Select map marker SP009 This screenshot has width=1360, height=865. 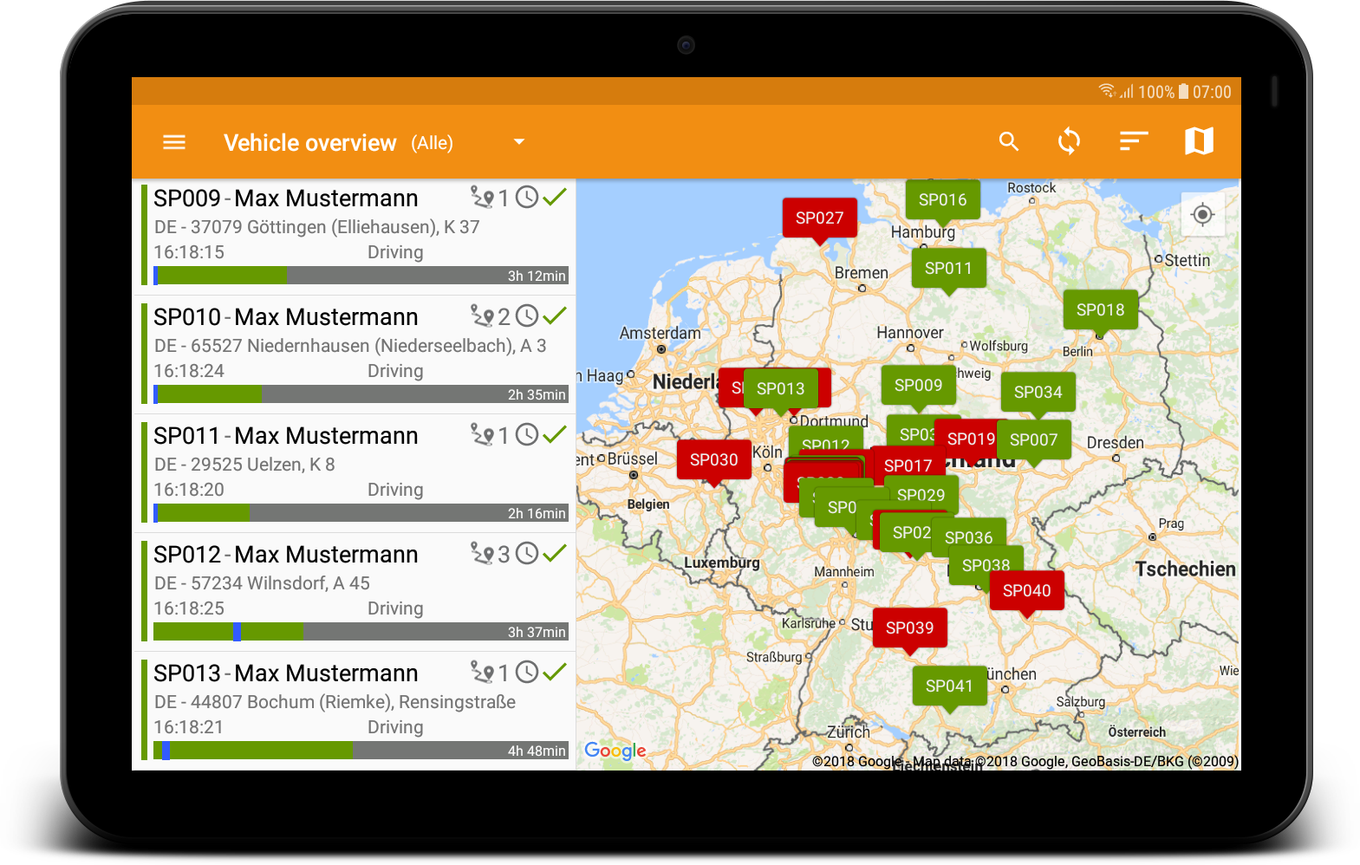click(918, 386)
